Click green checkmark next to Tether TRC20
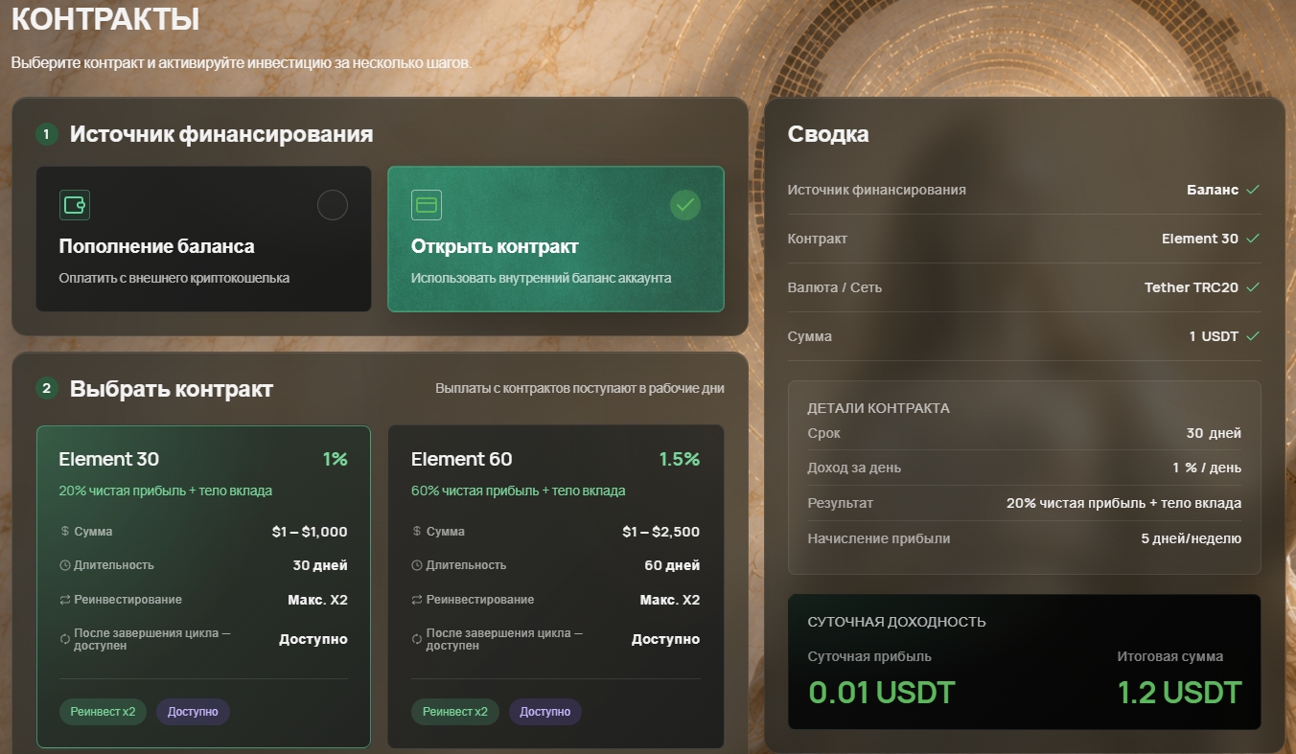 tap(1253, 287)
